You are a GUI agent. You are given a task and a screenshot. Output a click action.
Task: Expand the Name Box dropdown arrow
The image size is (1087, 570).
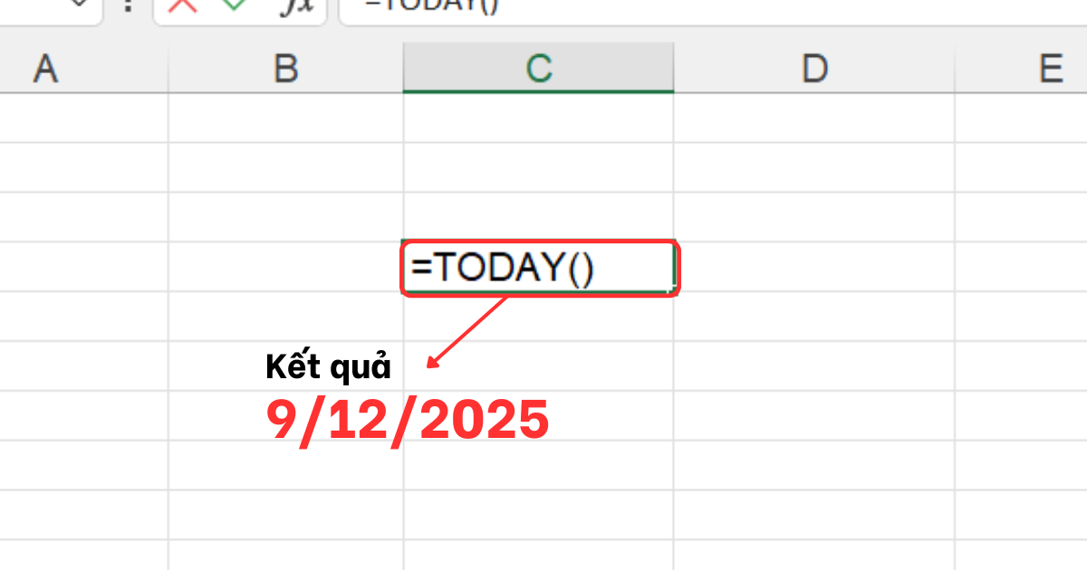(x=80, y=5)
